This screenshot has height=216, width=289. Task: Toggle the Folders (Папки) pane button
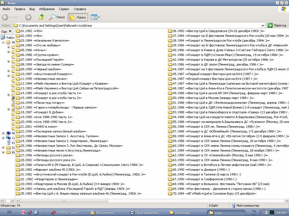coord(78,17)
